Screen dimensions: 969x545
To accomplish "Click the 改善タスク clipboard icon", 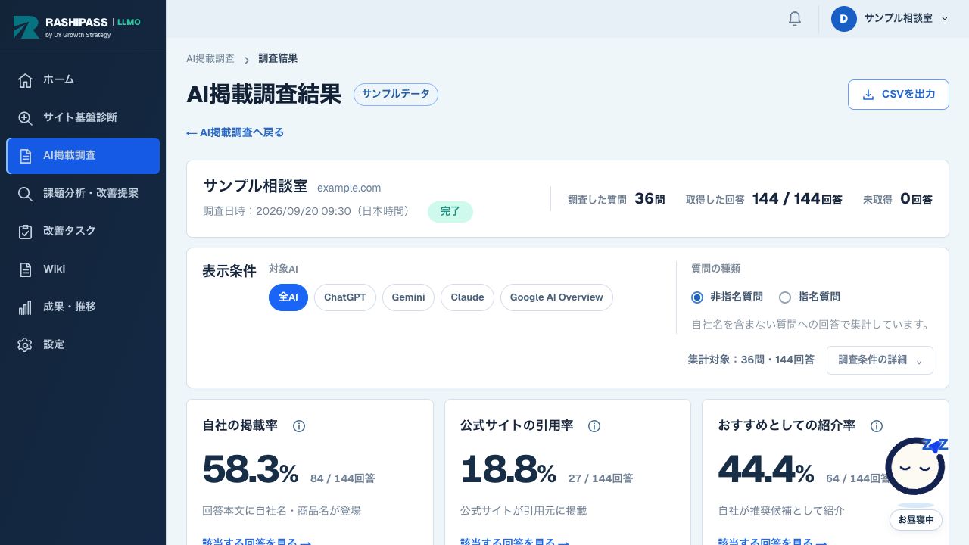I will (x=25, y=231).
